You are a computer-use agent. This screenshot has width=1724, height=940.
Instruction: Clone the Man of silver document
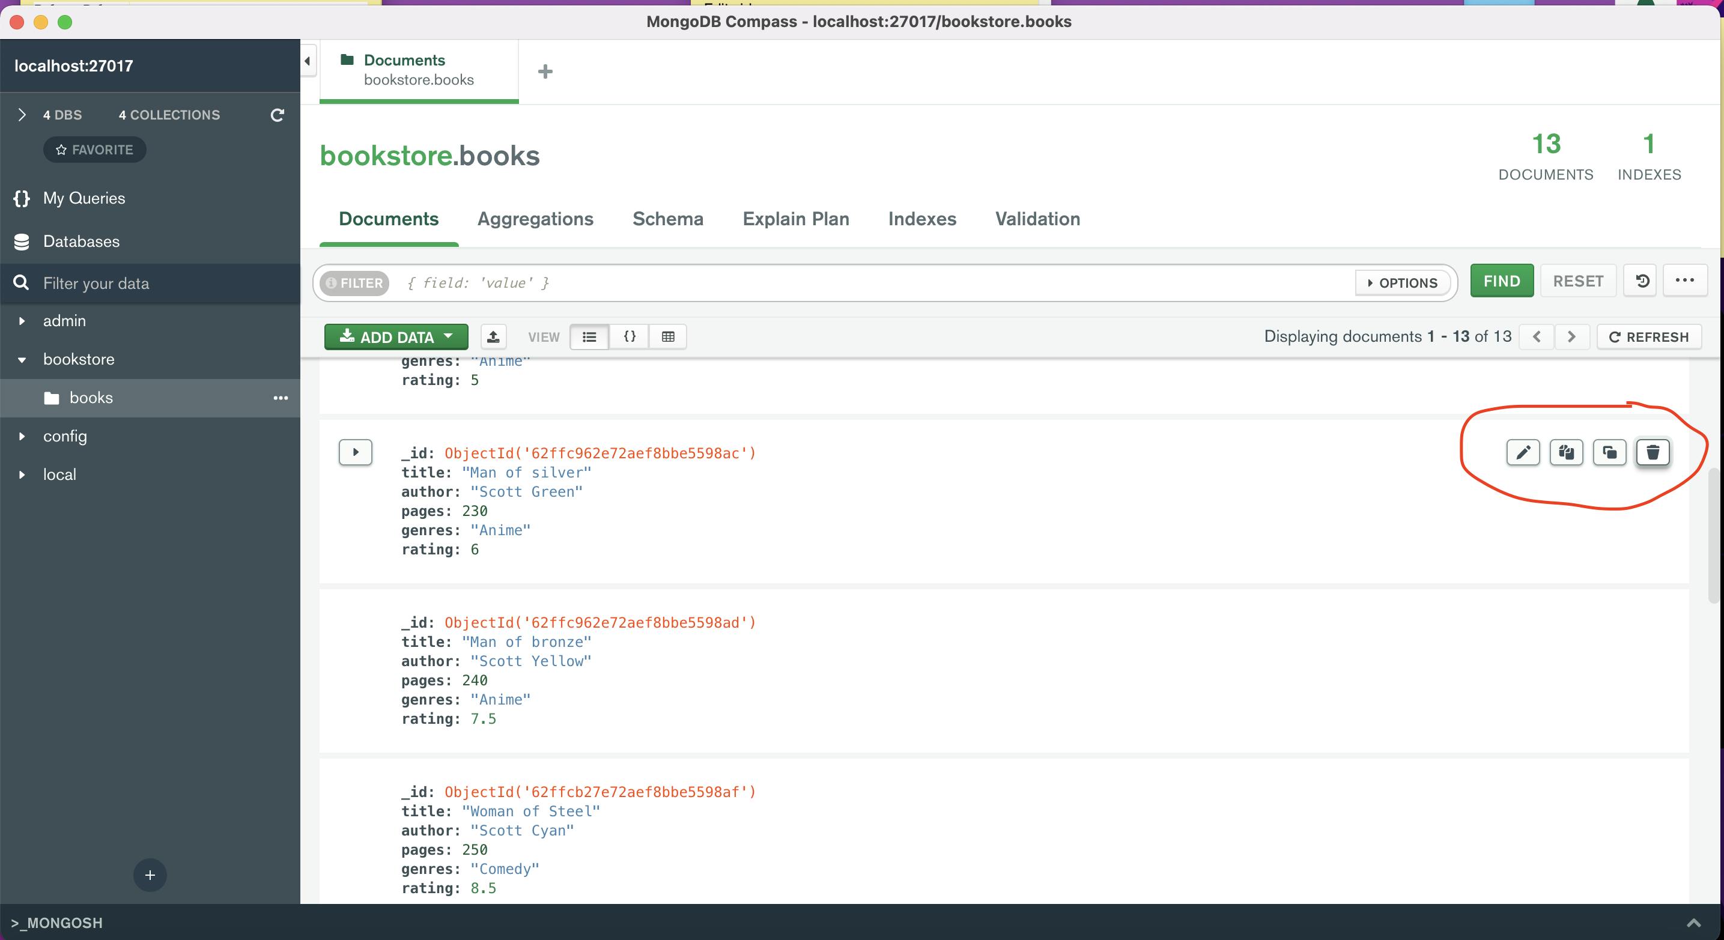click(x=1609, y=452)
